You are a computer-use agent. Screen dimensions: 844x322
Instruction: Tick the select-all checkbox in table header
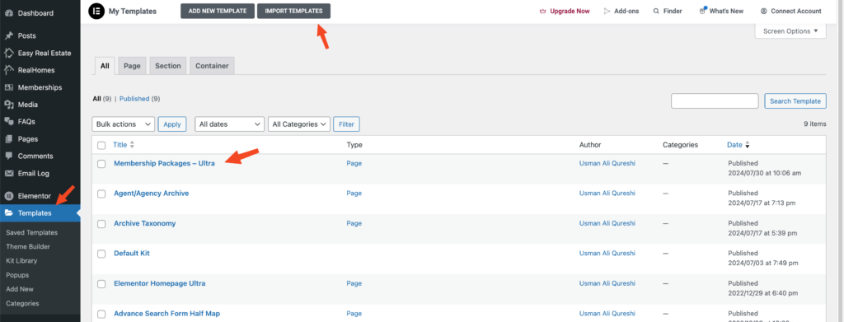pos(101,145)
